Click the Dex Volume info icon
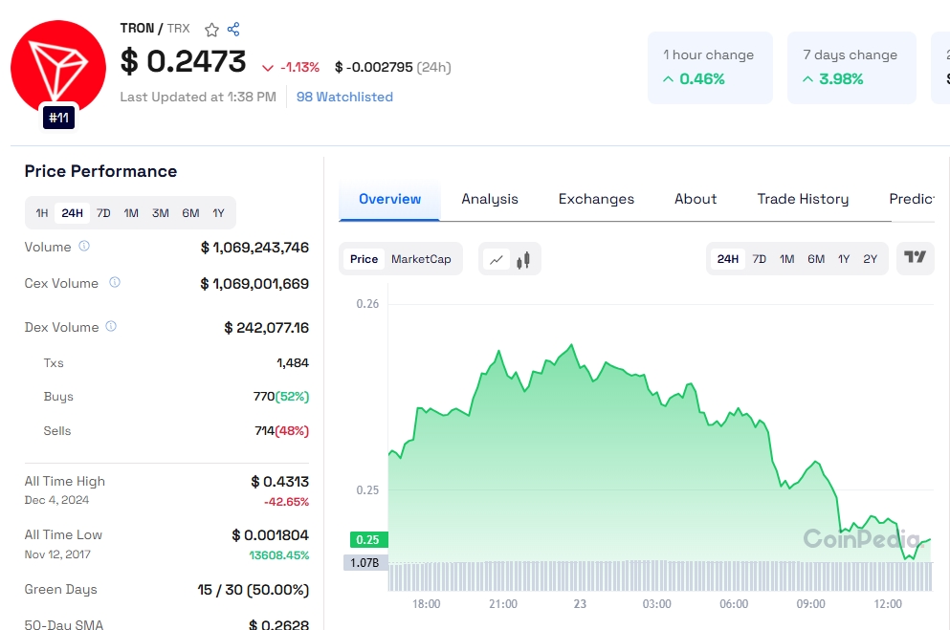 point(111,327)
